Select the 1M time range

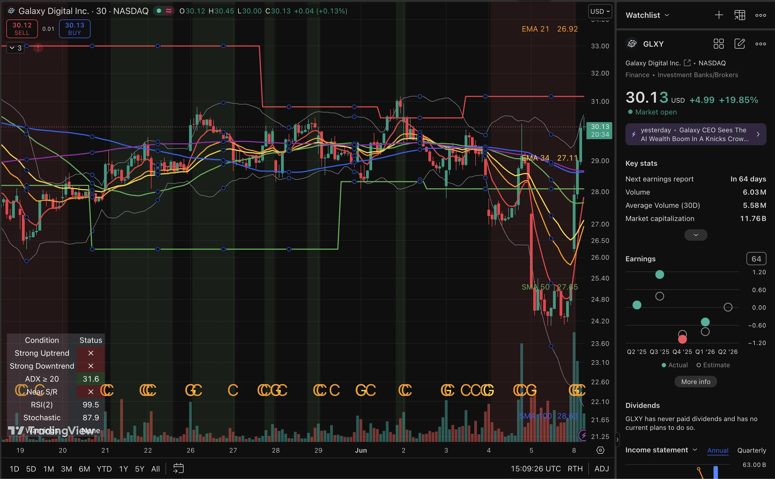point(49,469)
